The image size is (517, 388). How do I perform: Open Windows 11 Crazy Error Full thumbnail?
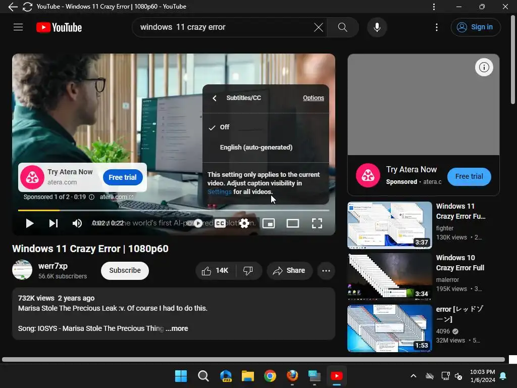pyautogui.click(x=390, y=225)
